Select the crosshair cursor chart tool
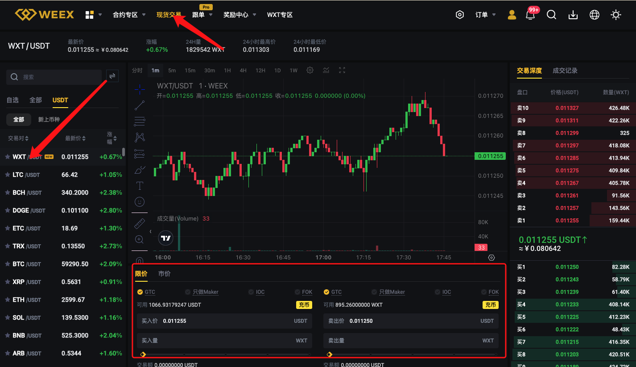This screenshot has height=367, width=636. 140,89
